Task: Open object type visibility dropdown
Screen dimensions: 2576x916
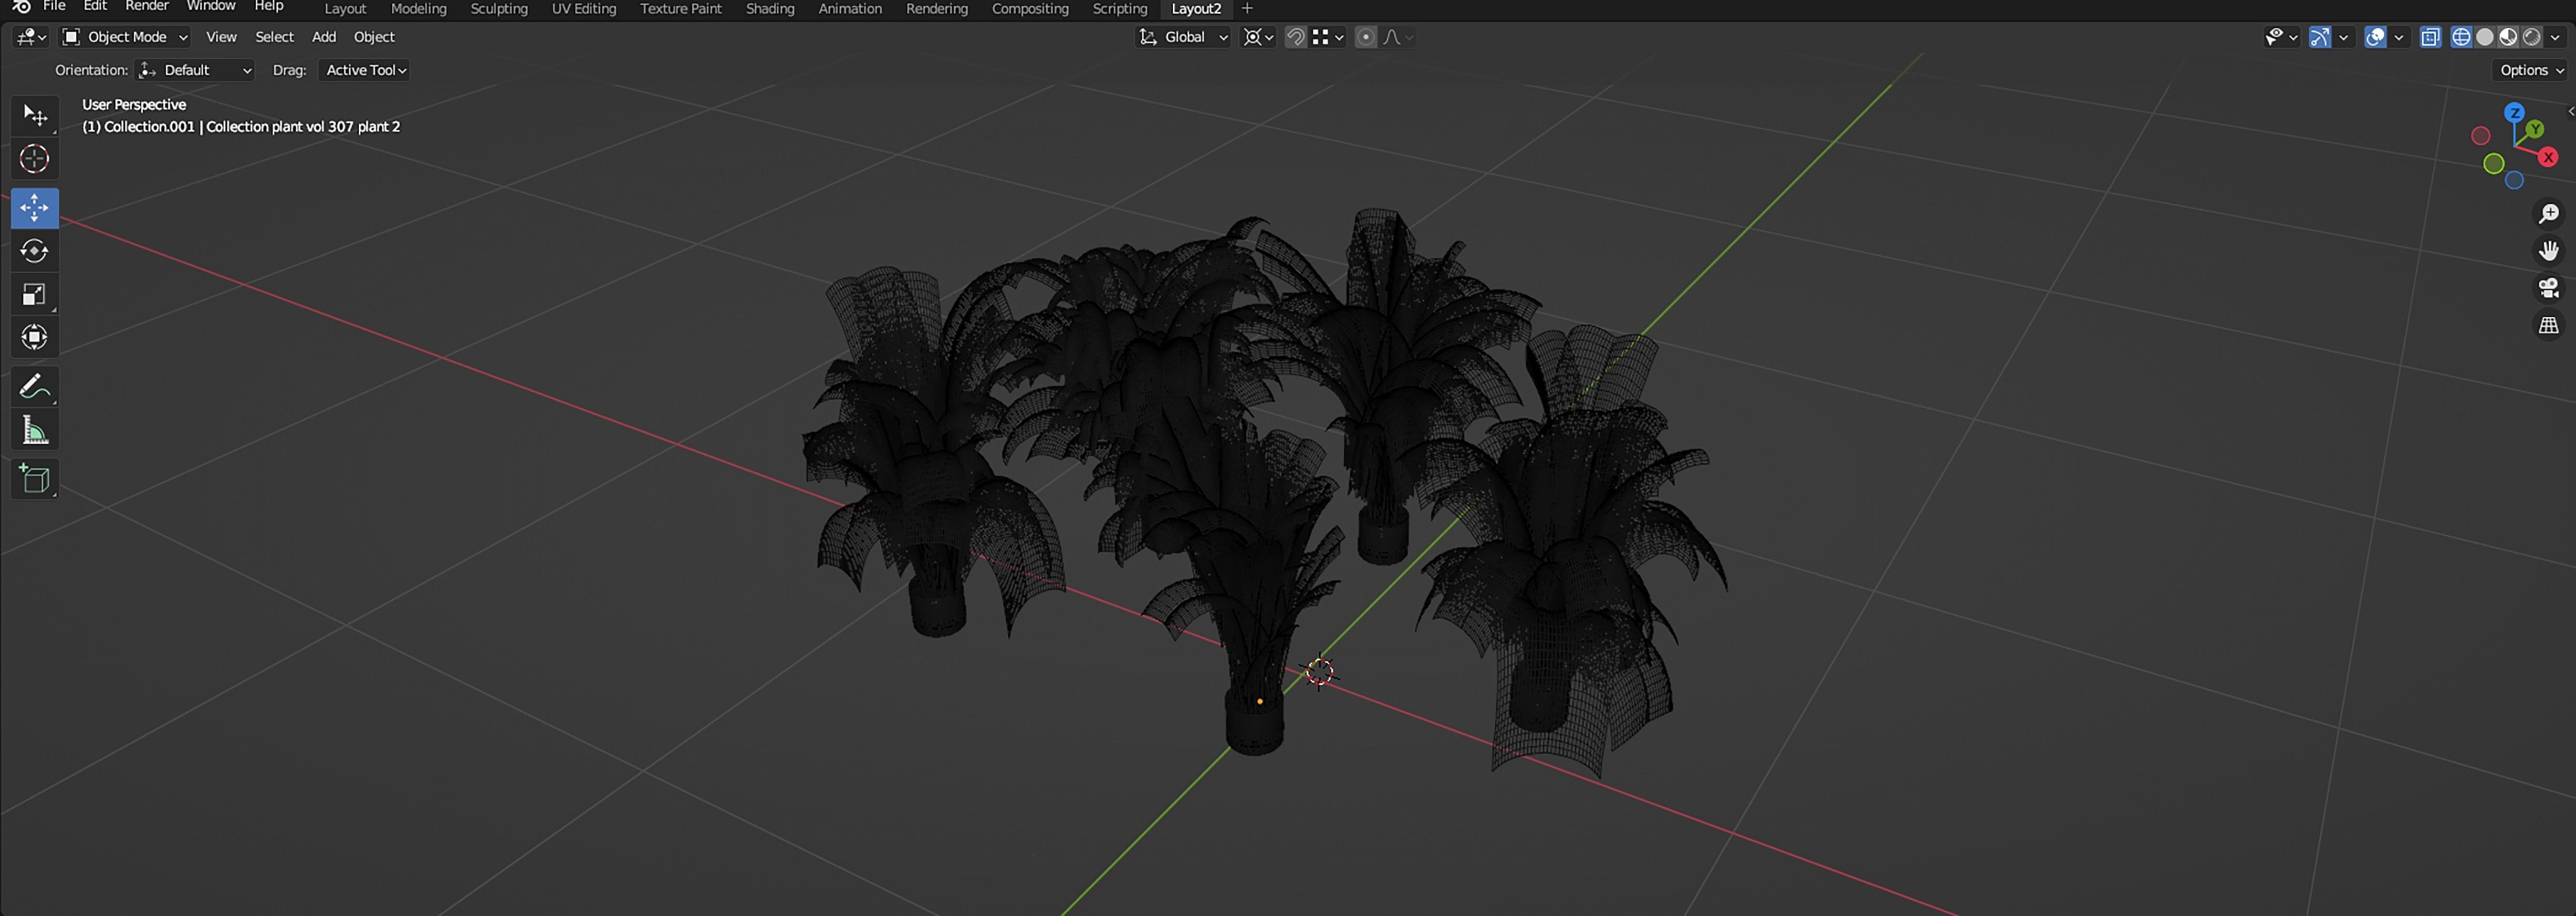Action: (2281, 37)
